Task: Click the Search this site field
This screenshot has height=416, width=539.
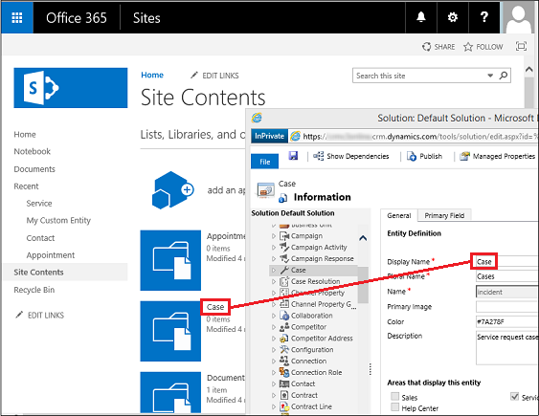Action: point(419,76)
